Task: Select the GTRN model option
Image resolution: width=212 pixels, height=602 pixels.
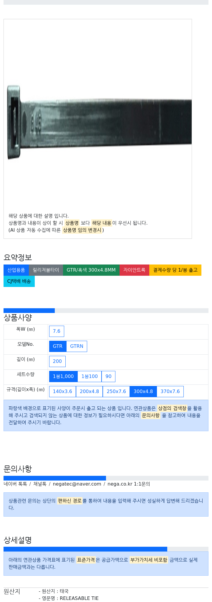Action: (77, 346)
